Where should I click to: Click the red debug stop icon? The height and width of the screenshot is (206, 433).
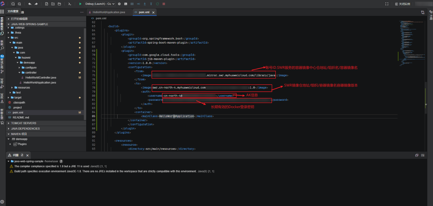tap(164, 4)
